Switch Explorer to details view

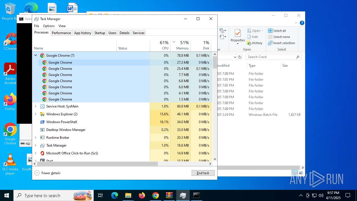[x=295, y=173]
